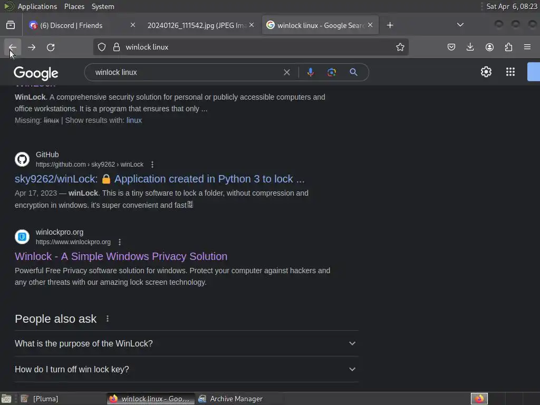Show results with linux link

coord(134,120)
